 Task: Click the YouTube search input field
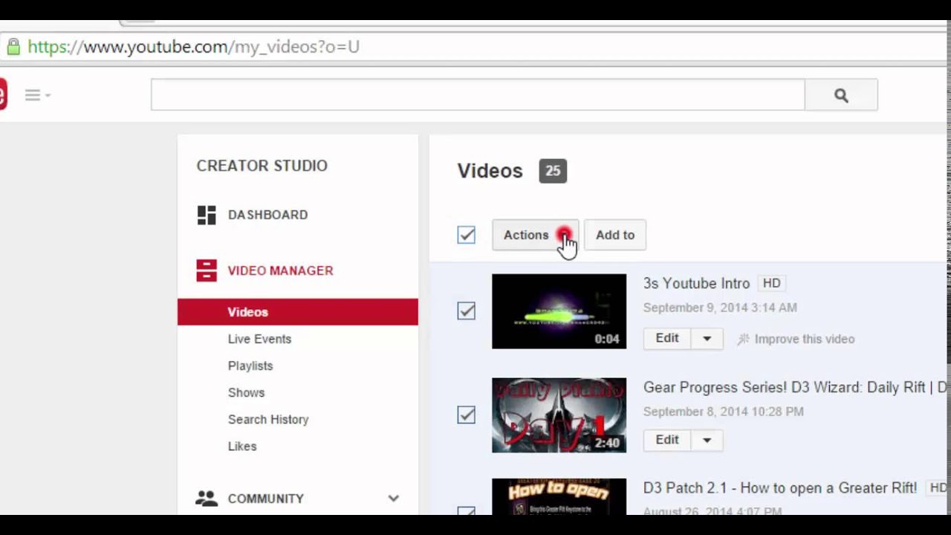[478, 95]
